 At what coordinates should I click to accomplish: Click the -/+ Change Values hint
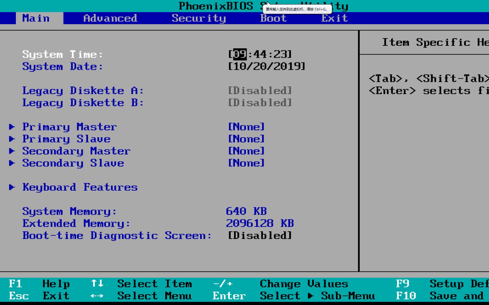pyautogui.click(x=280, y=284)
